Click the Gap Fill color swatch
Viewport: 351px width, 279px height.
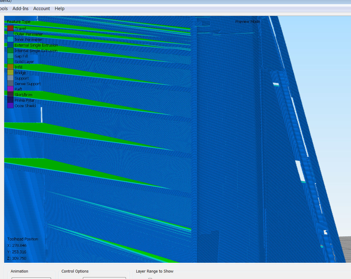click(x=10, y=56)
